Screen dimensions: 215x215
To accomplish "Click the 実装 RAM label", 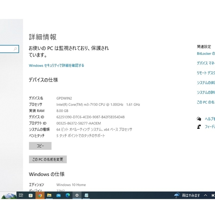I will [x=37, y=111].
